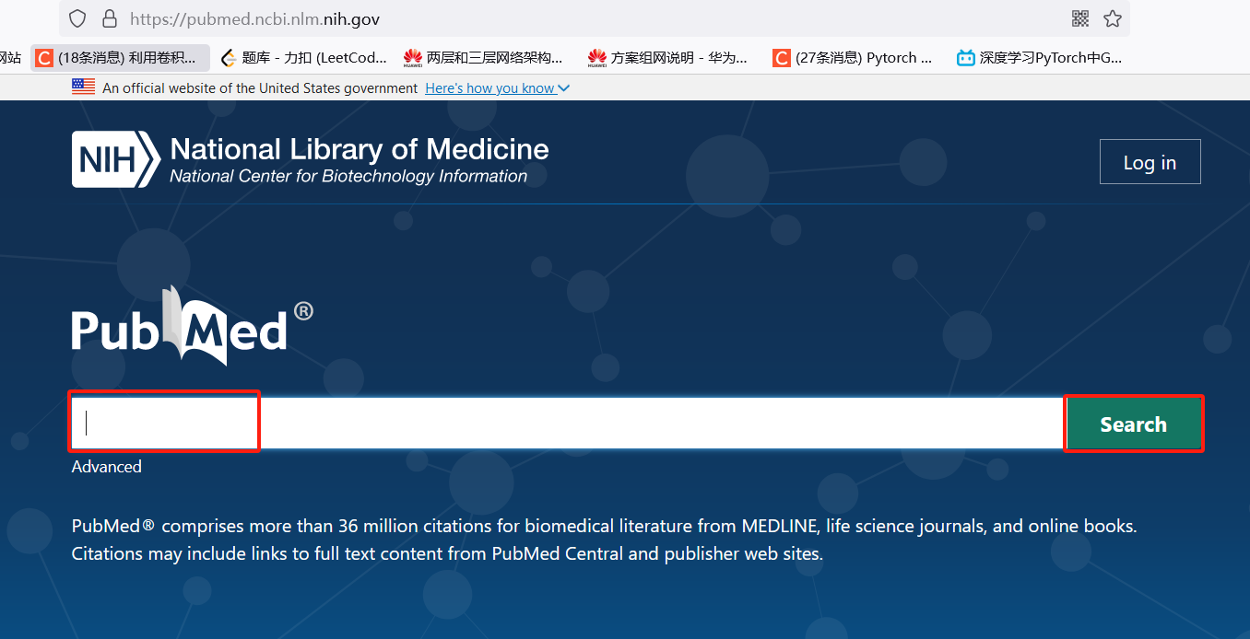Image resolution: width=1250 pixels, height=639 pixels.
Task: Click the official website of United States text
Action: [x=260, y=88]
